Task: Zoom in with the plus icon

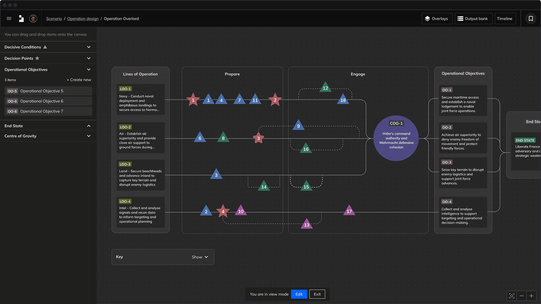Action: (x=531, y=296)
